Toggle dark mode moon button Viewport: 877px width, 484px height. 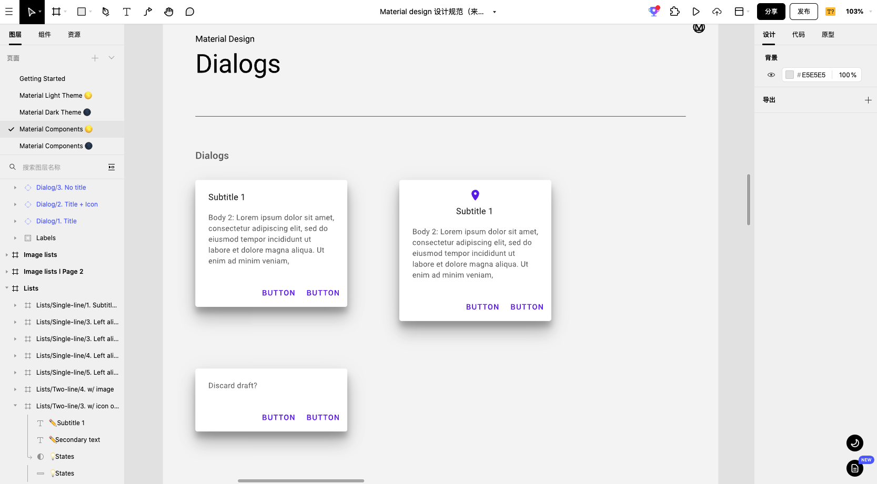pos(855,443)
